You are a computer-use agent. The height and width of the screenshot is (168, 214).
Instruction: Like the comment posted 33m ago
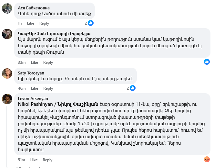coord(34,62)
